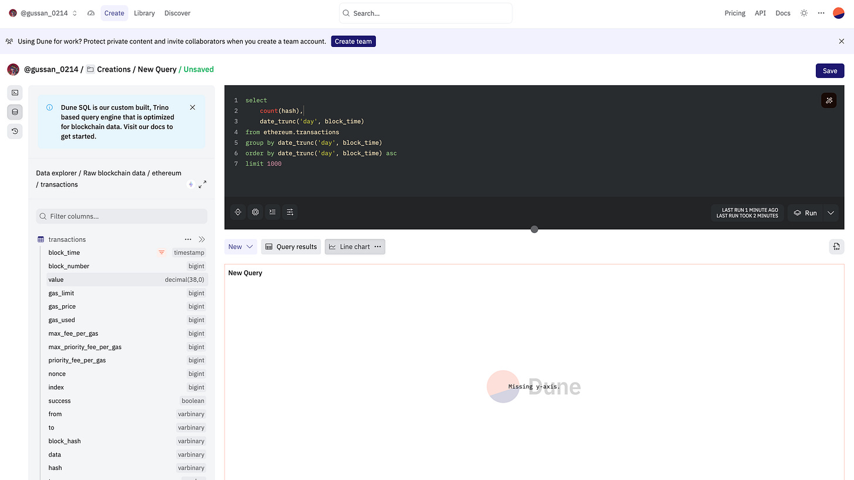
Task: Save the query with Save button
Action: (830, 70)
